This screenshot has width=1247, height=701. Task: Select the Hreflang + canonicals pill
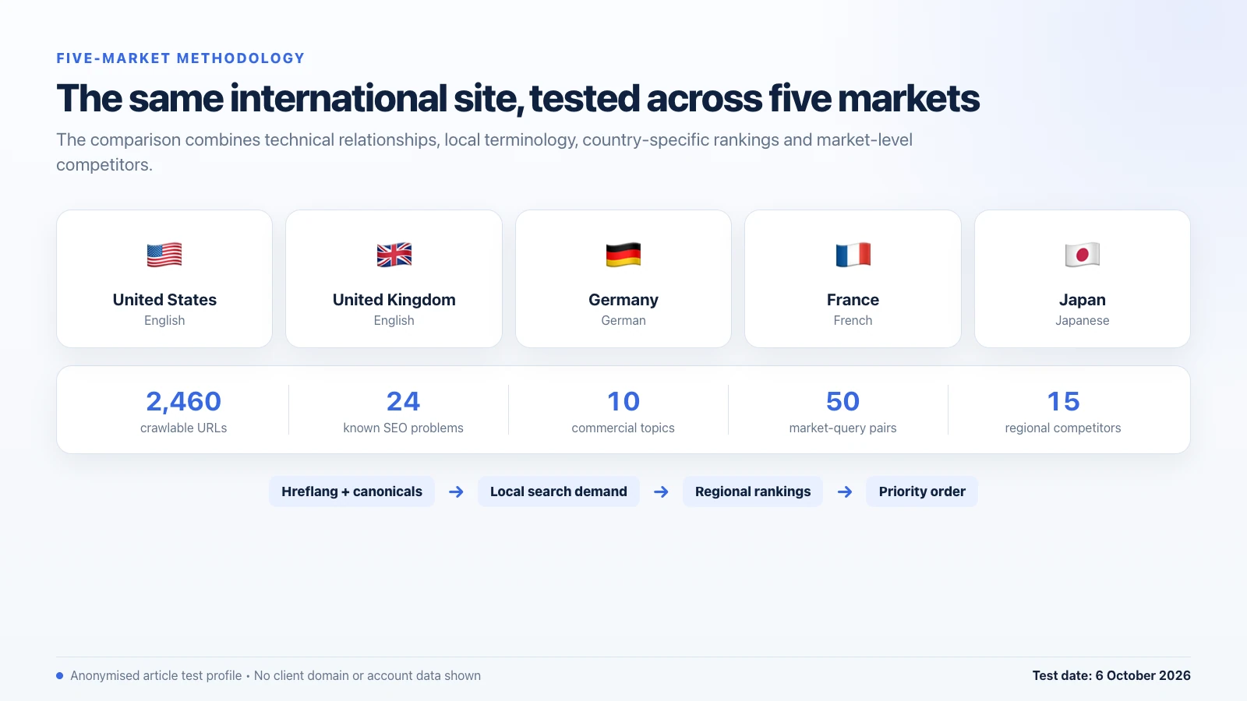point(352,491)
